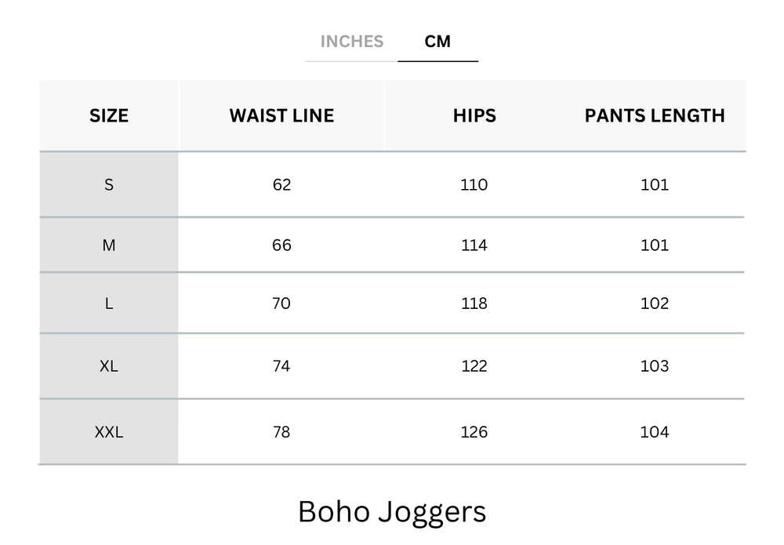The image size is (784, 545).
Task: Click waist line value 70 for L
Action: point(281,303)
